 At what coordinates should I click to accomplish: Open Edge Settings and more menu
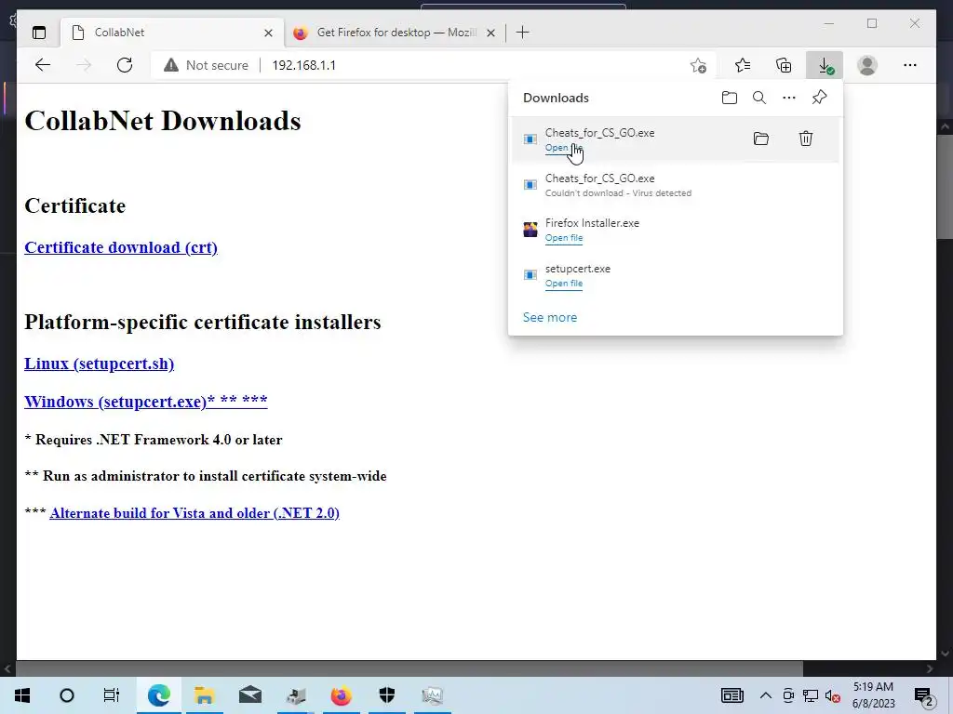click(x=910, y=65)
